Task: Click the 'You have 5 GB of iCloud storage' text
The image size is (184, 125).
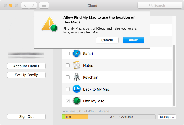Action: point(86,111)
